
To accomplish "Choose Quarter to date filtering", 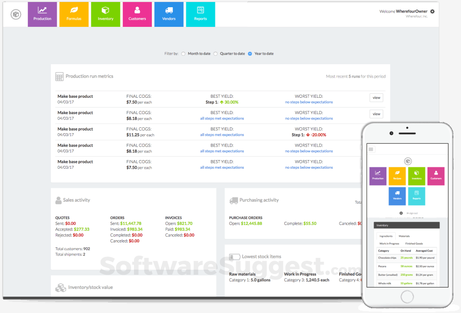I will pyautogui.click(x=217, y=54).
